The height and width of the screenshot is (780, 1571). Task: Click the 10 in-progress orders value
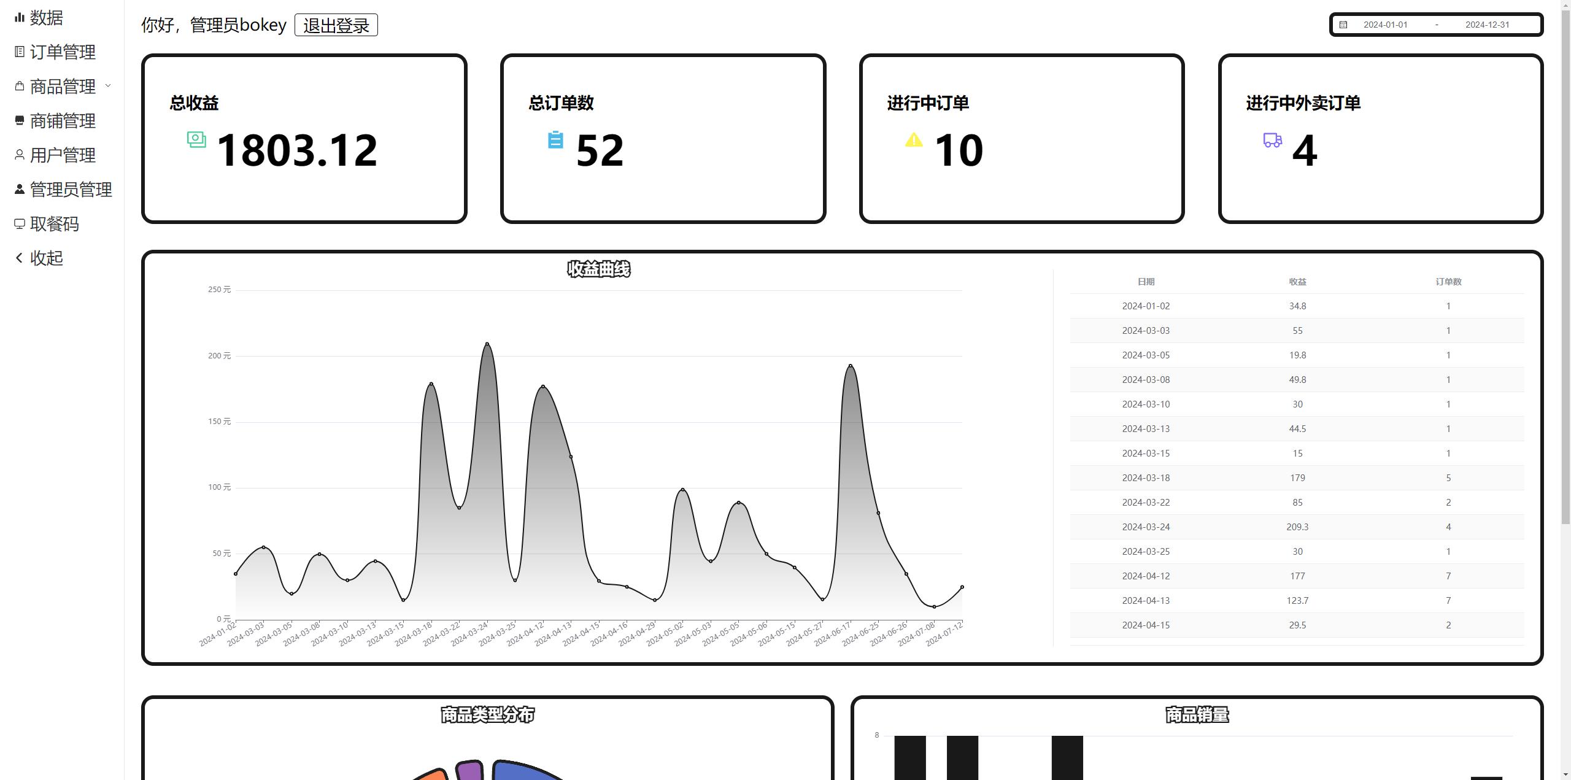pyautogui.click(x=959, y=150)
